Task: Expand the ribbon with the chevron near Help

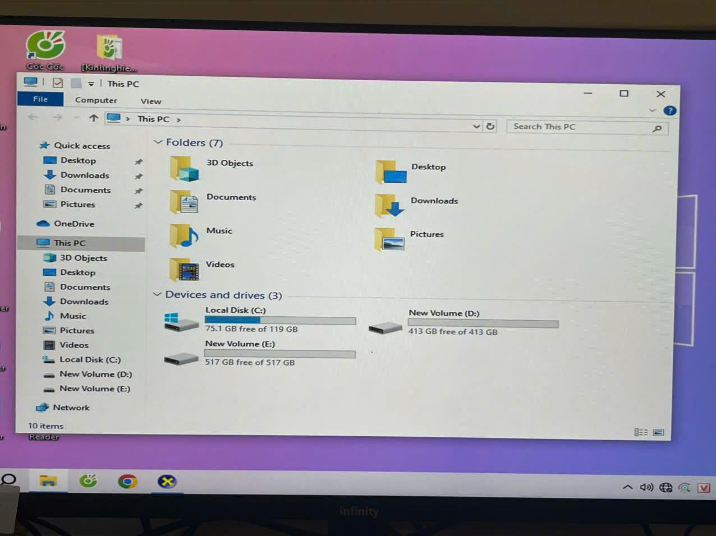Action: pos(652,110)
